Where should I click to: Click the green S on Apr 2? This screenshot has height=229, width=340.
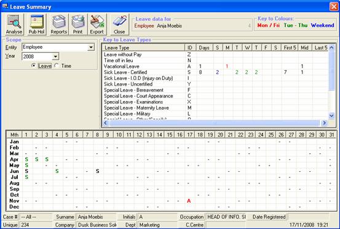point(37,159)
